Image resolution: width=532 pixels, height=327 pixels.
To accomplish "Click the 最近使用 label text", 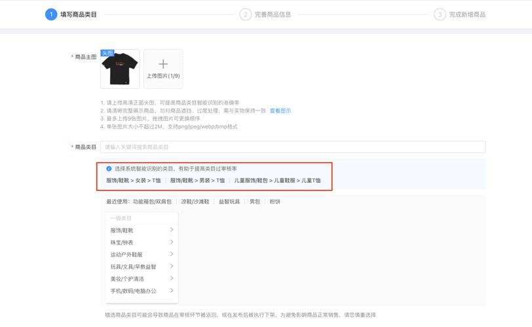I will tap(117, 201).
